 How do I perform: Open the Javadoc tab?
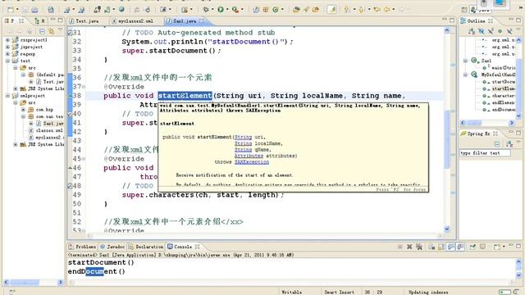click(x=113, y=247)
